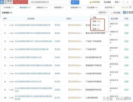The image size is (133, 102).
Task: Open the 大庆金融街证券营业部 branch link
Action: tap(32, 33)
